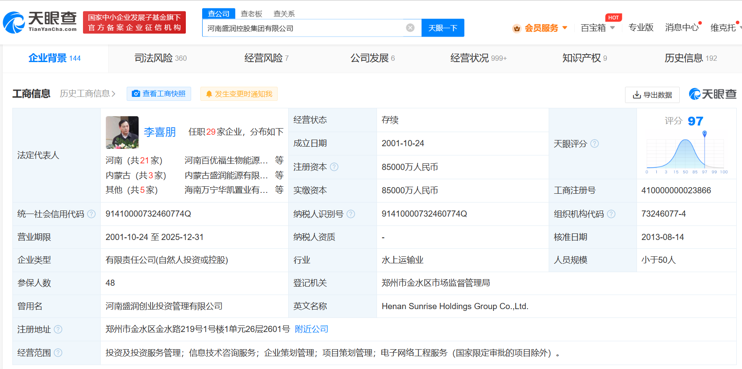Open help for business scope
742x369 pixels.
point(58,353)
